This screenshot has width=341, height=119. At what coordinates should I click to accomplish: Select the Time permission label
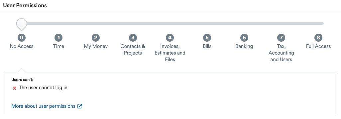(x=58, y=46)
